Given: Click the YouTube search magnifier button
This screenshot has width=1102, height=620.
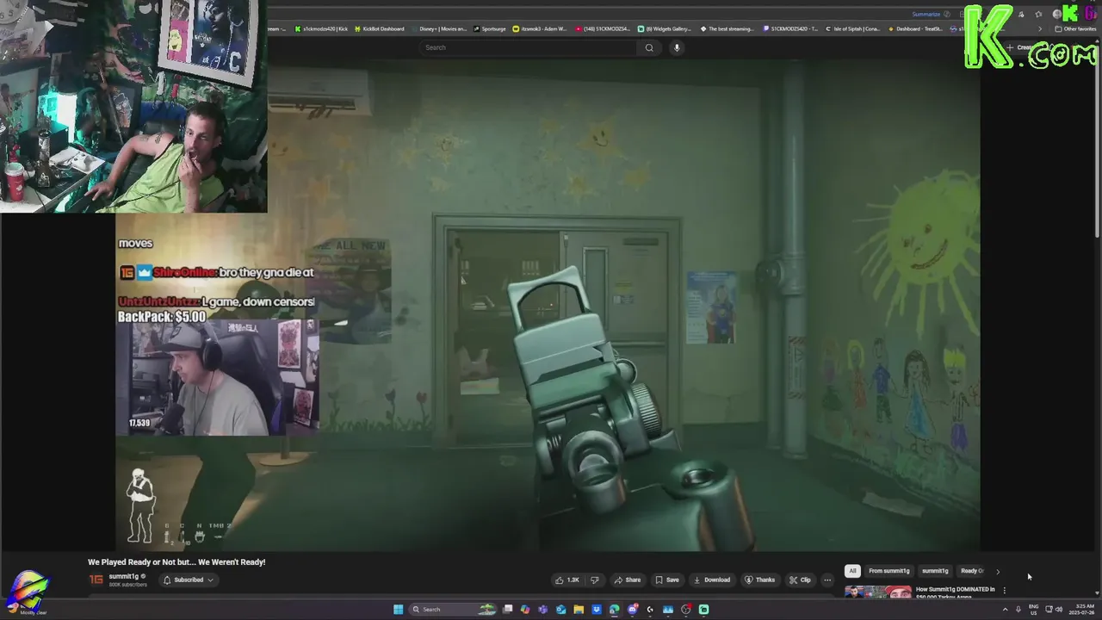Looking at the screenshot, I should click(649, 47).
